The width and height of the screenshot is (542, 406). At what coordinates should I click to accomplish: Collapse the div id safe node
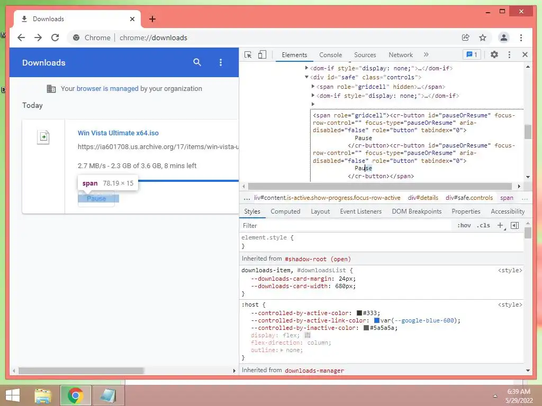306,77
